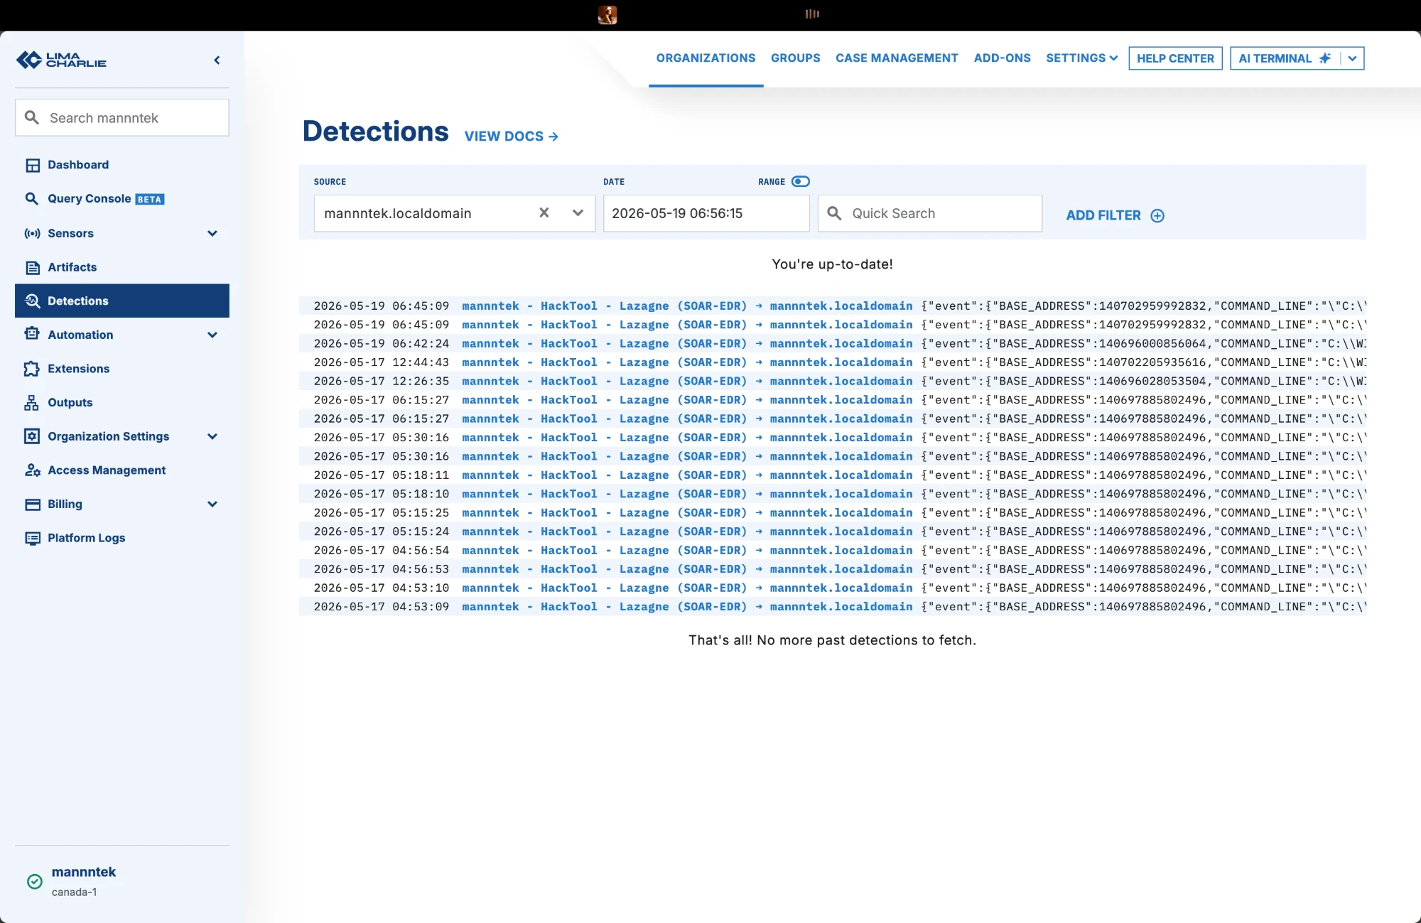Viewport: 1421px width, 923px height.
Task: Select Platform Logs in the sidebar
Action: [x=122, y=538]
